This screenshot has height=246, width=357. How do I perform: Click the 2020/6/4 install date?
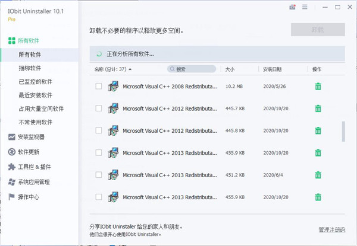[x=273, y=175]
